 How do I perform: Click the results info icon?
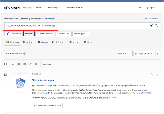[x=24, y=54]
